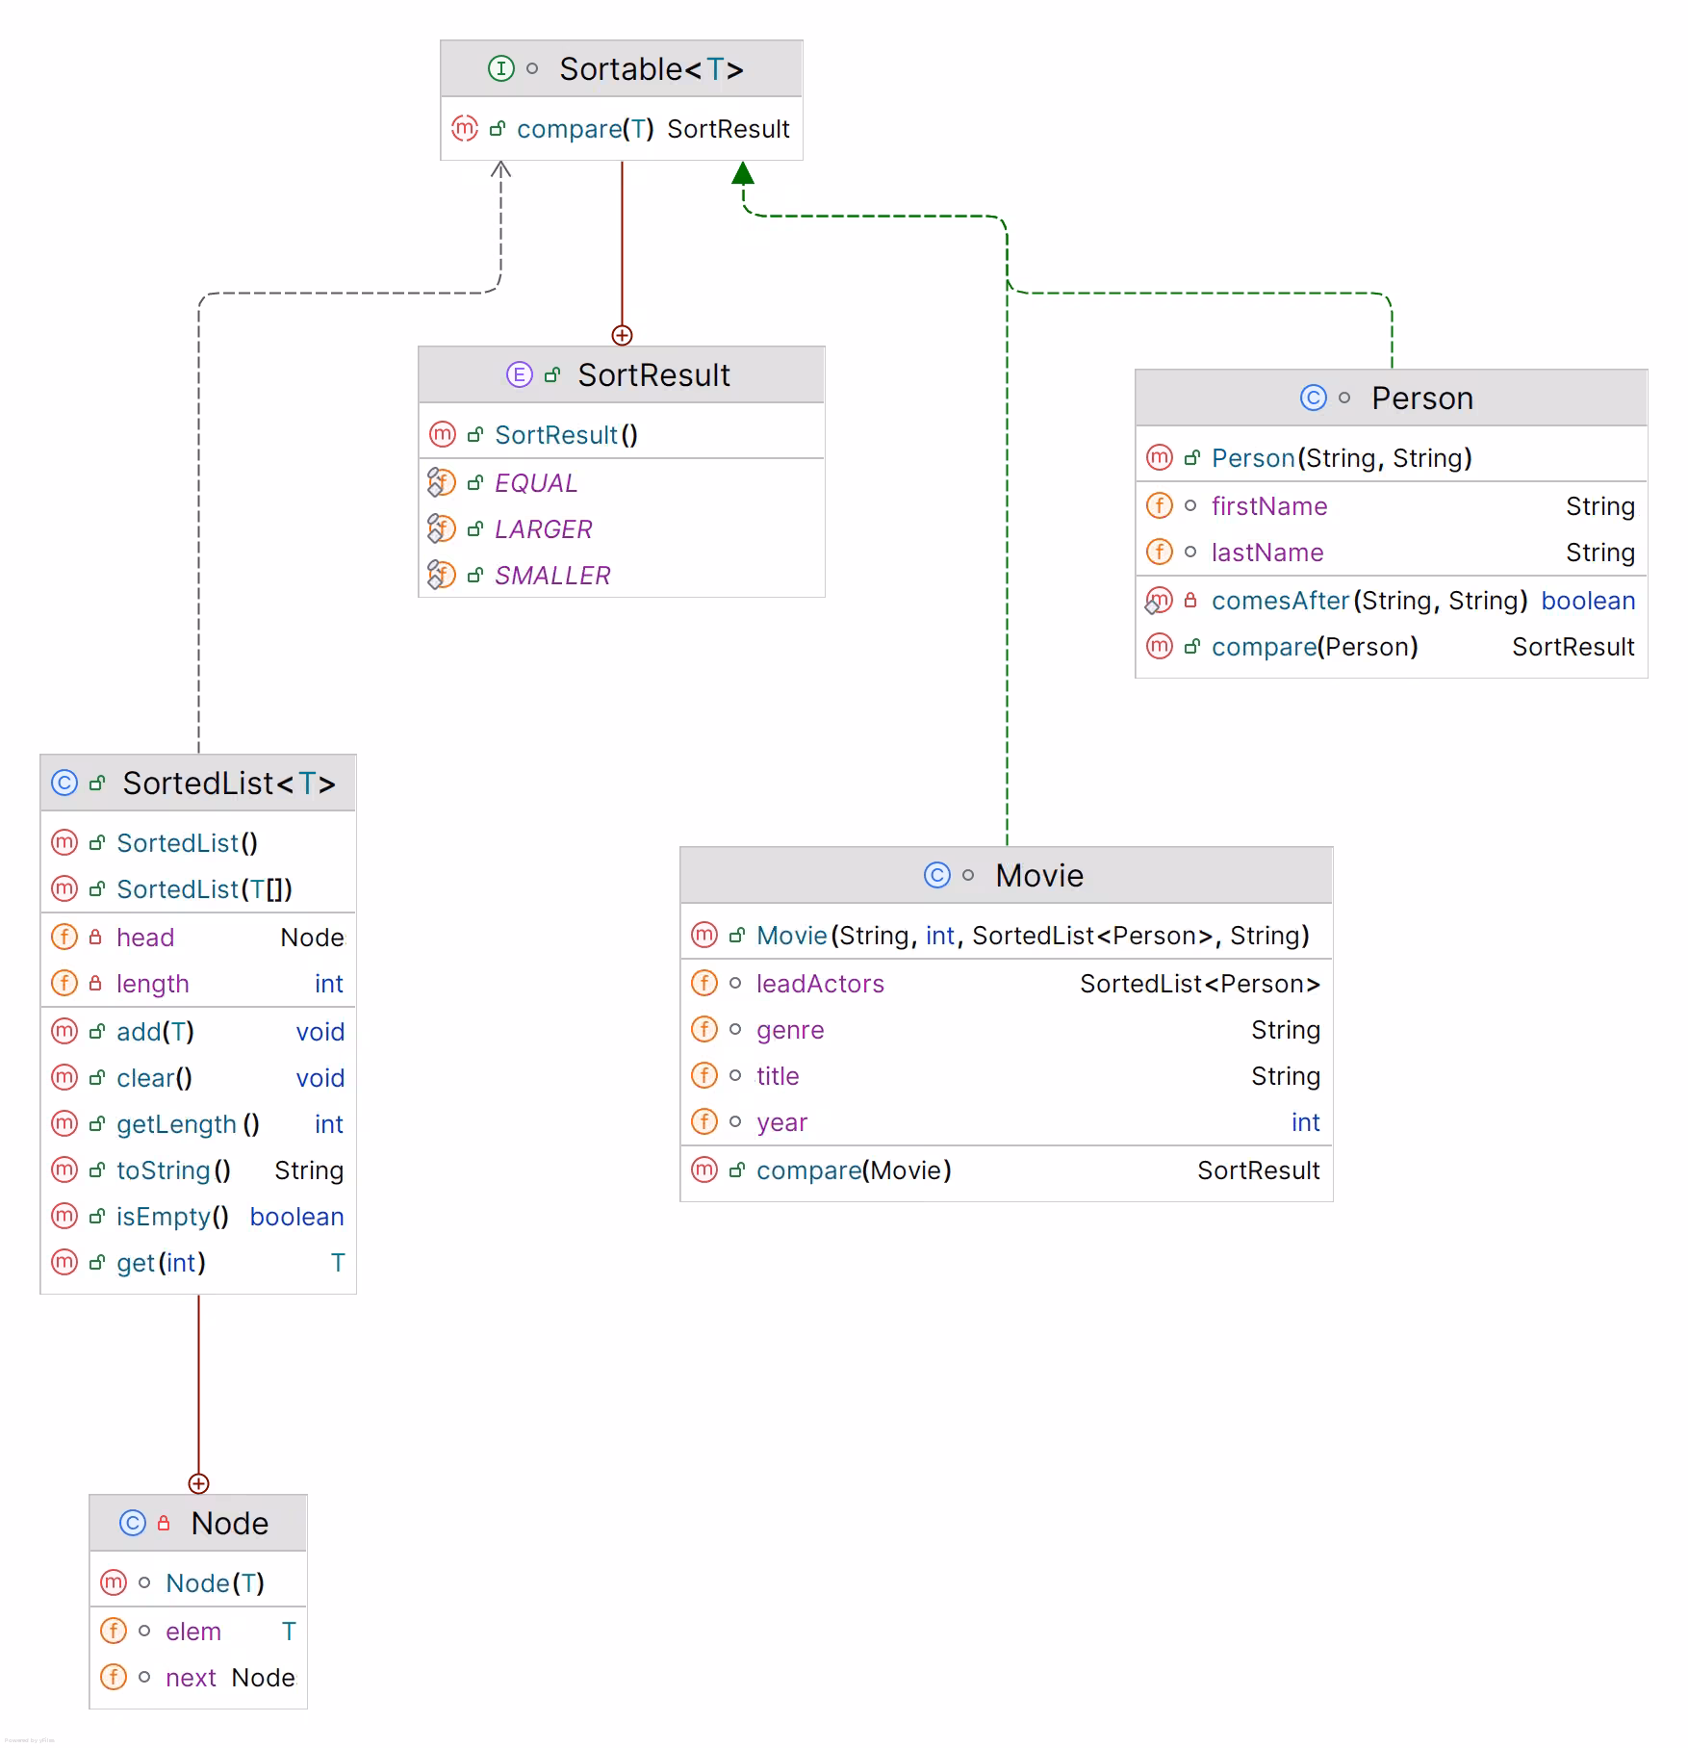Click the int type of year field
Screen dimensions: 1688x1748
click(x=1305, y=1122)
